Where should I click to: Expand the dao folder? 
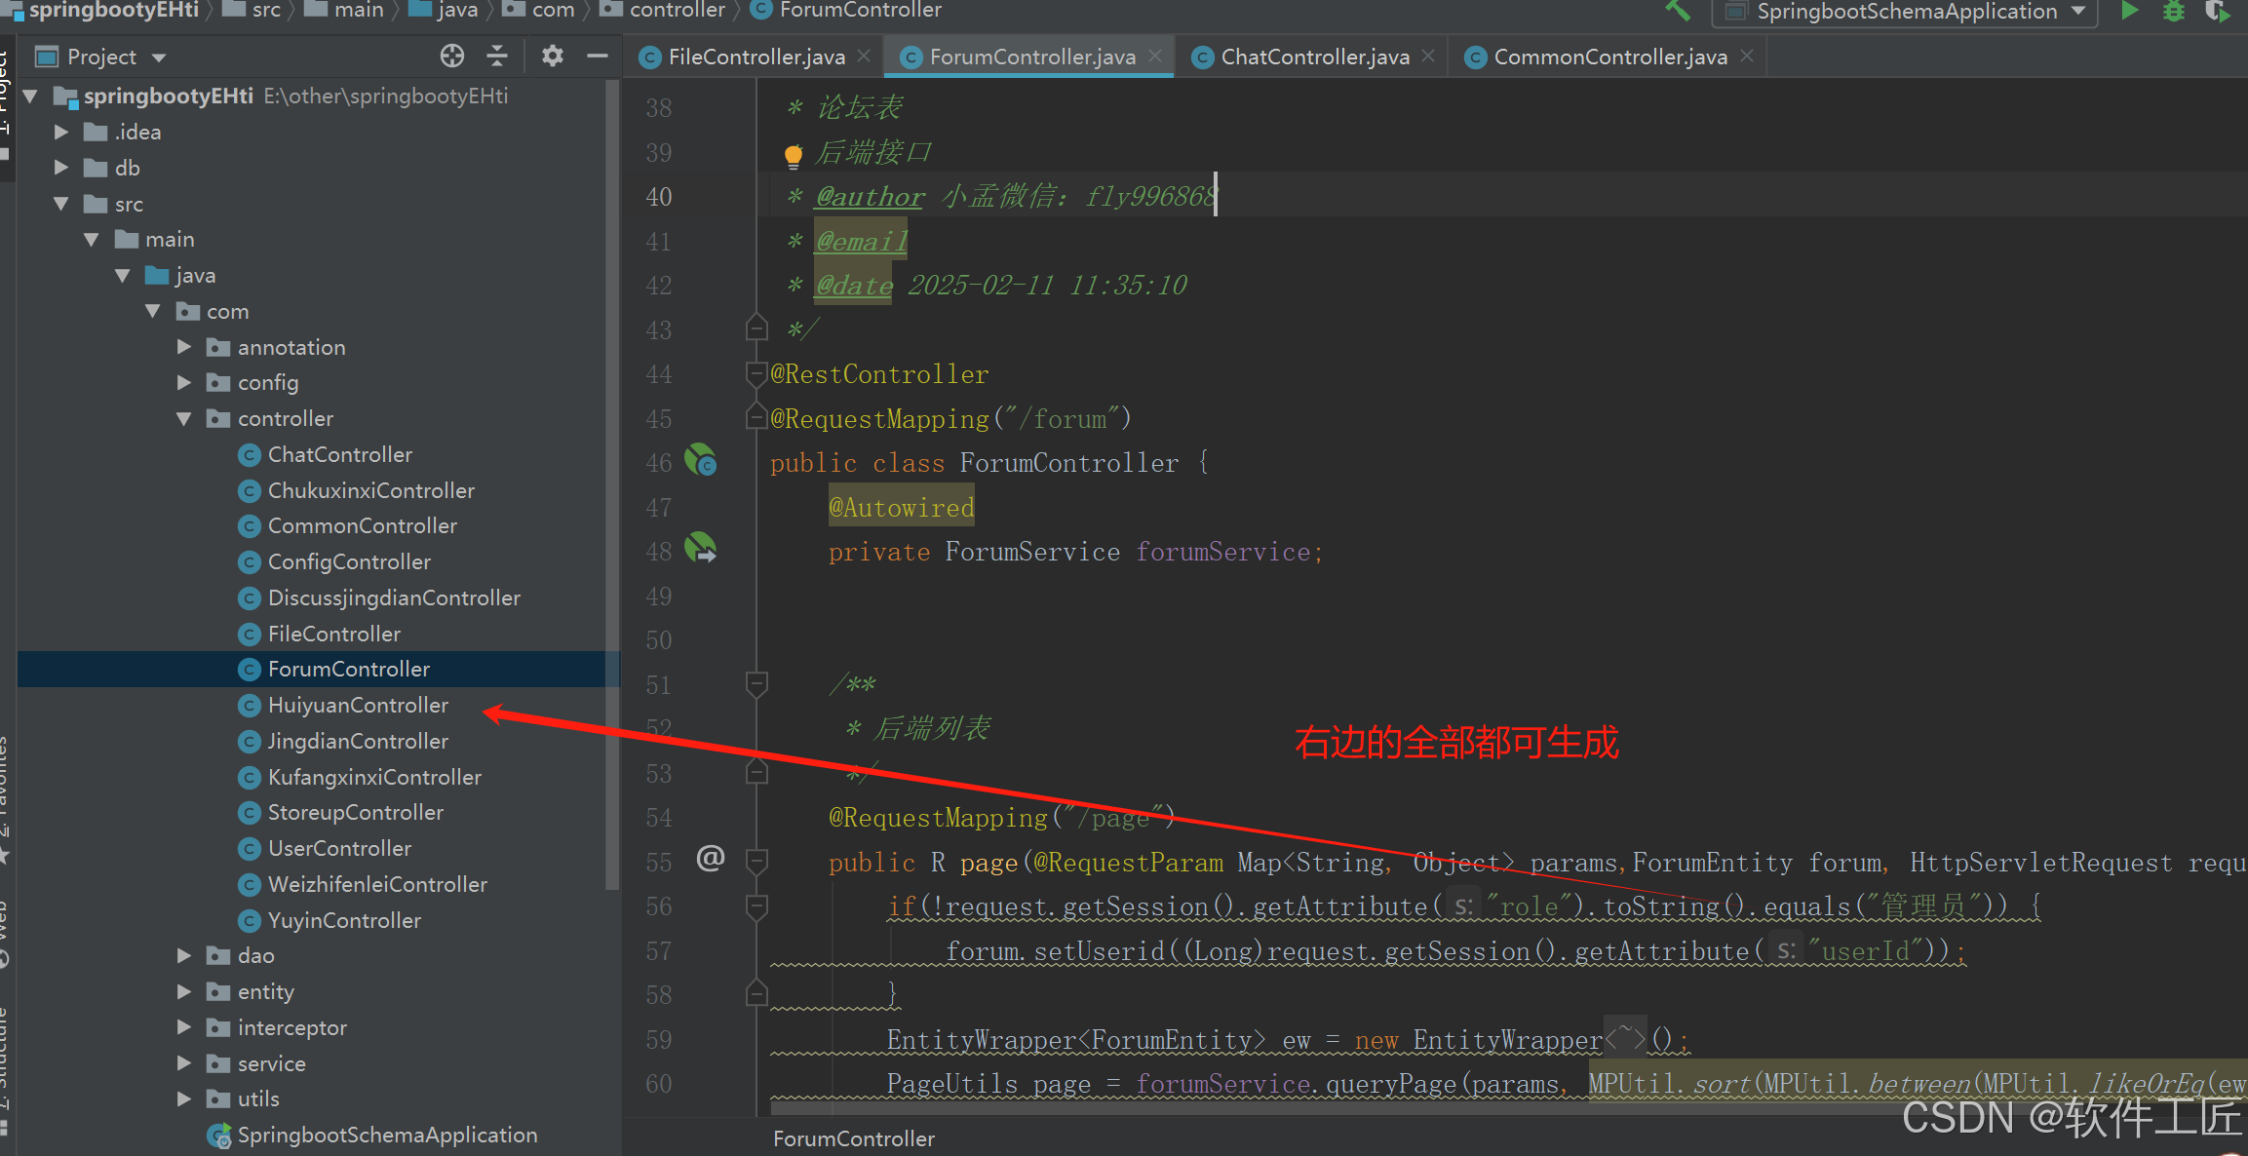pyautogui.click(x=184, y=955)
